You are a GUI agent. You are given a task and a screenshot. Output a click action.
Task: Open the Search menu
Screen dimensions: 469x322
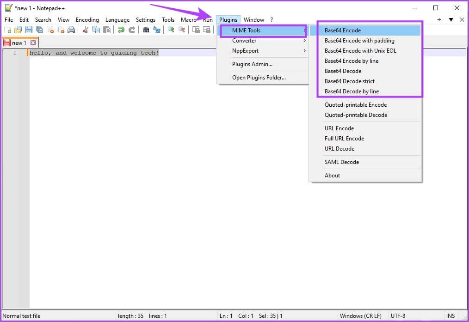pos(43,20)
